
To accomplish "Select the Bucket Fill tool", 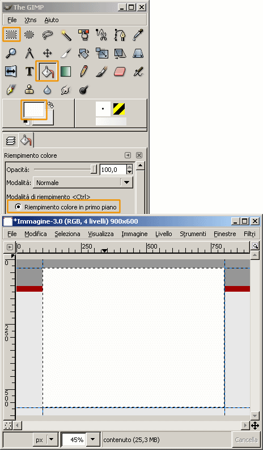I will pos(47,71).
